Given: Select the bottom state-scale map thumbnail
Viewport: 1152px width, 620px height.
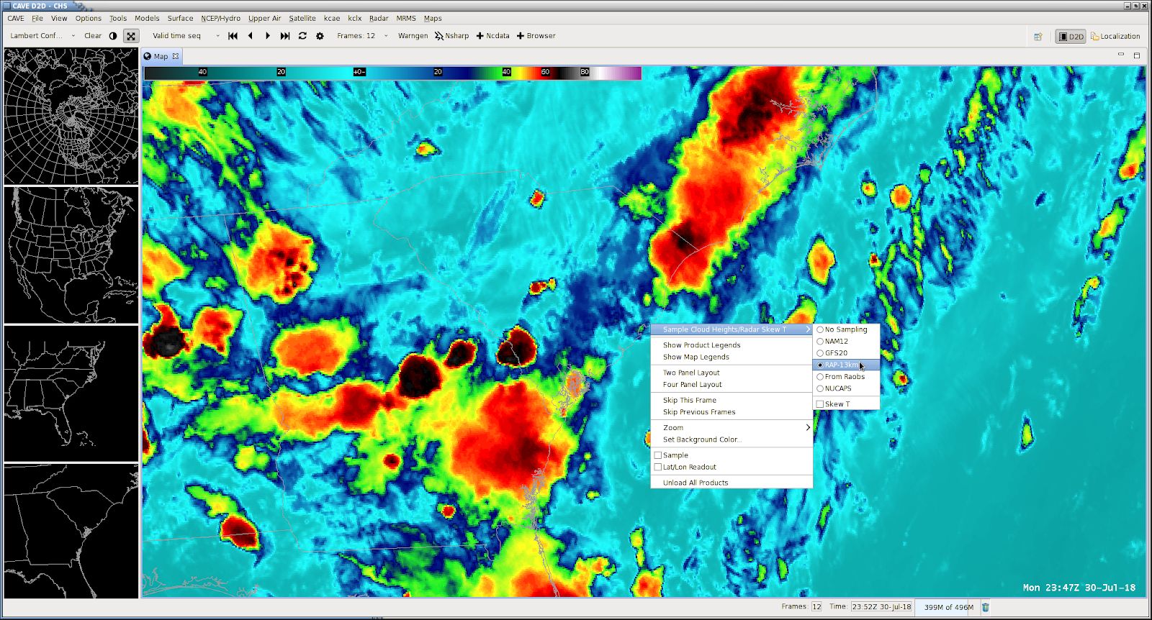Looking at the screenshot, I should tap(71, 531).
